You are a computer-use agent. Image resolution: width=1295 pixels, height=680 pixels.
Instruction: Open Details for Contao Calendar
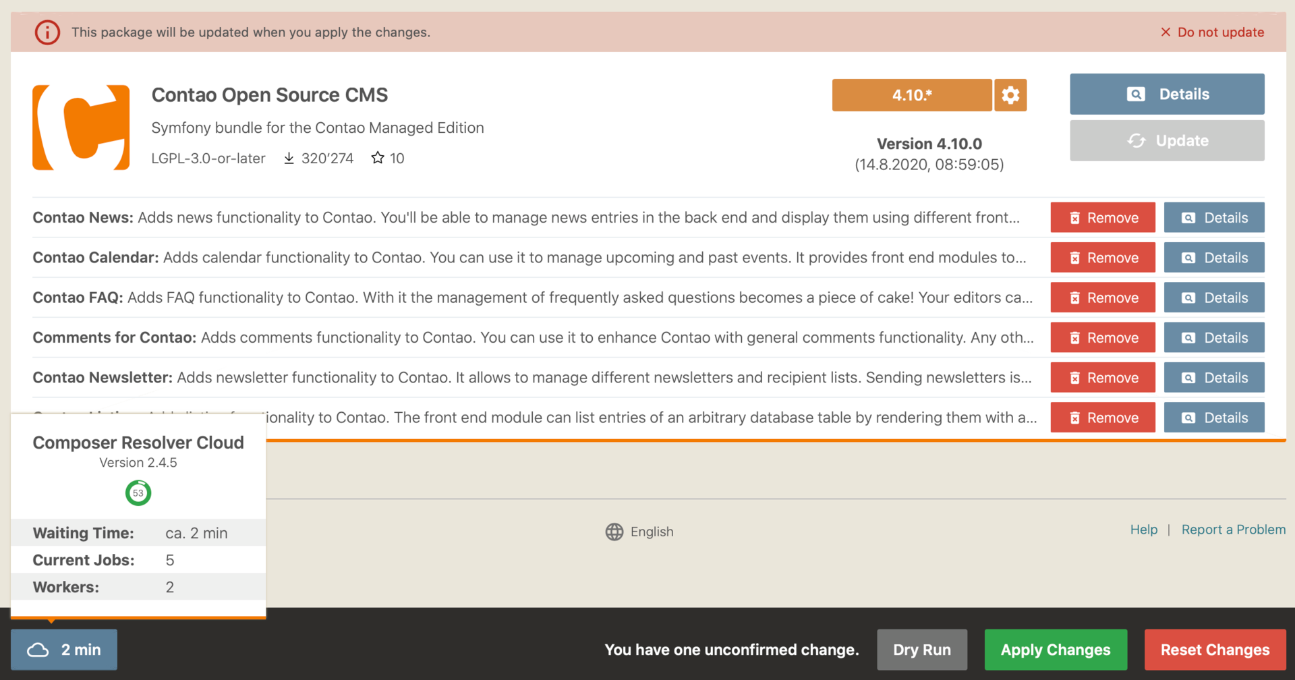pos(1214,258)
